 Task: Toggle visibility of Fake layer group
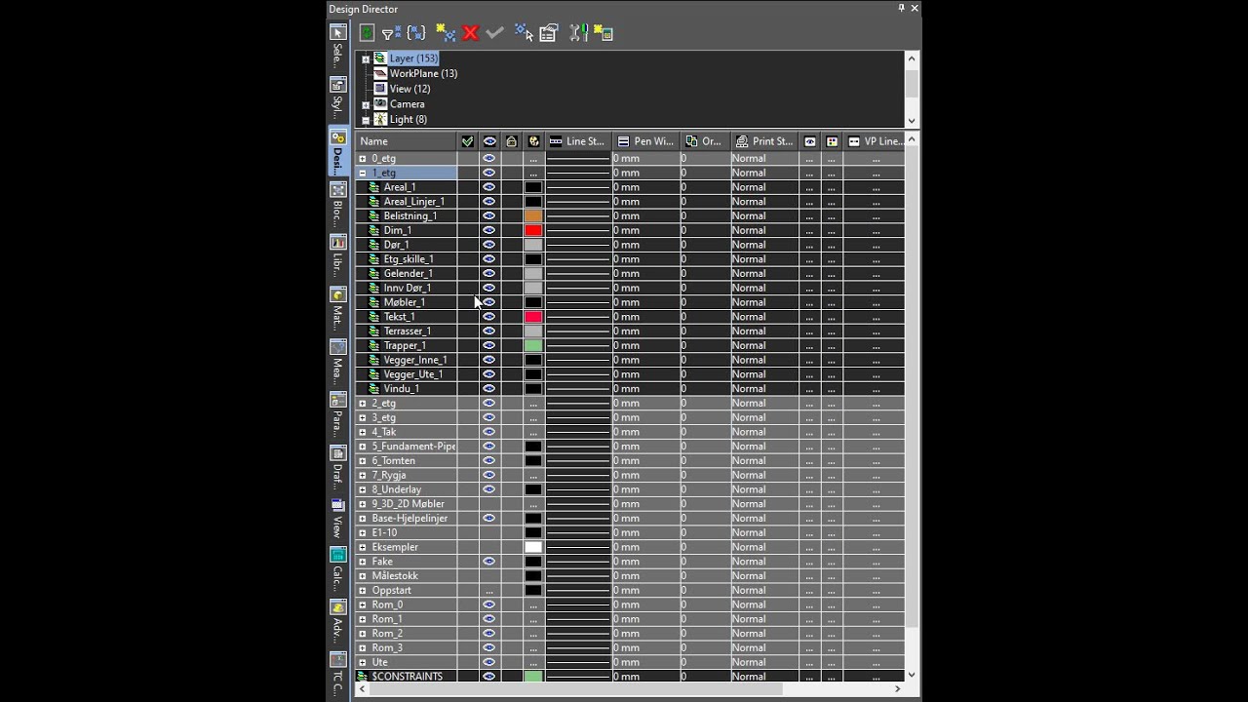(x=489, y=562)
